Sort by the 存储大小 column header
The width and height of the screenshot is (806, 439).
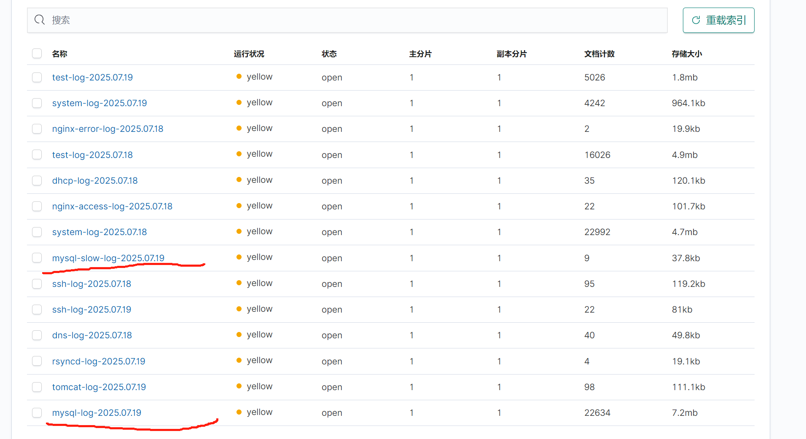coord(687,54)
